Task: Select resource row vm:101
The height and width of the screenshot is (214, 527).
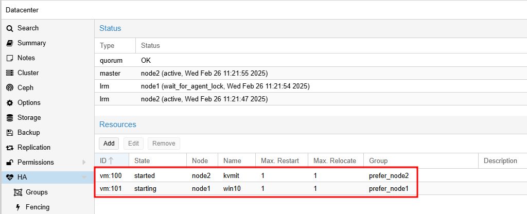Action: tap(311, 189)
